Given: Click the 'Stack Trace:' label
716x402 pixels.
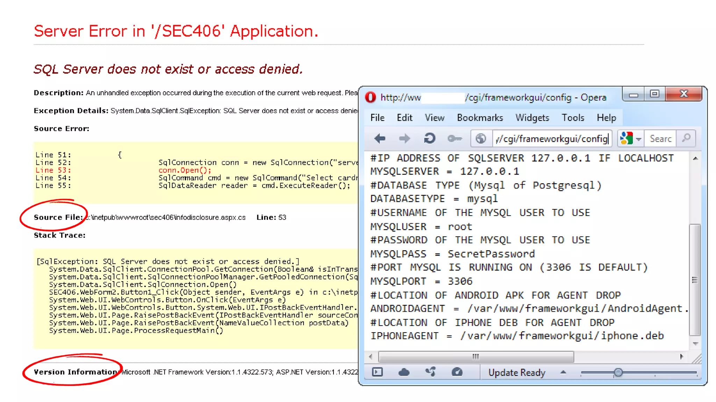Looking at the screenshot, I should coord(59,235).
